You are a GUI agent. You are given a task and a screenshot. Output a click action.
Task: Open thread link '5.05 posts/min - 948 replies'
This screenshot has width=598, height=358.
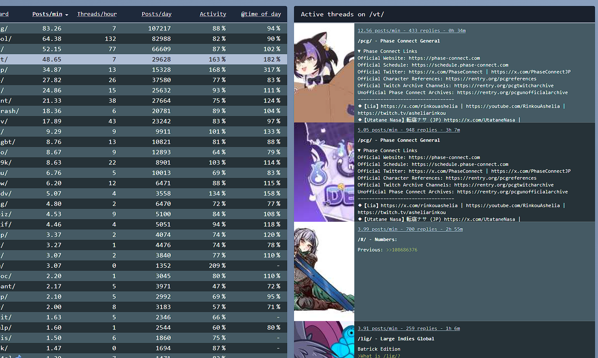point(409,130)
